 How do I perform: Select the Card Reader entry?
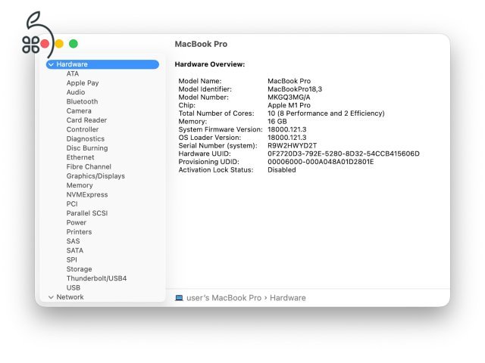[x=86, y=120]
